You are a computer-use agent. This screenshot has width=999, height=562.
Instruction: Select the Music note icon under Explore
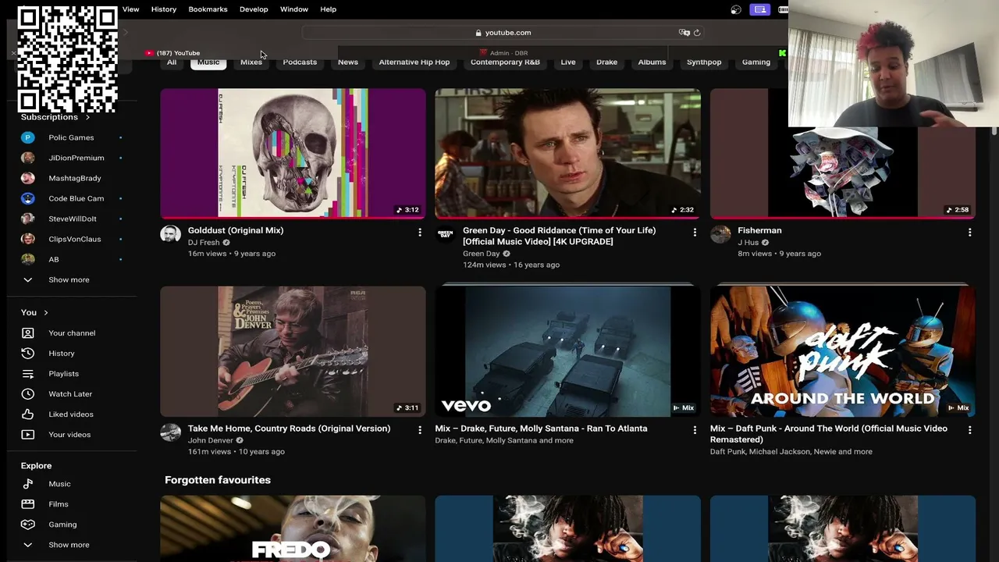pos(27,484)
